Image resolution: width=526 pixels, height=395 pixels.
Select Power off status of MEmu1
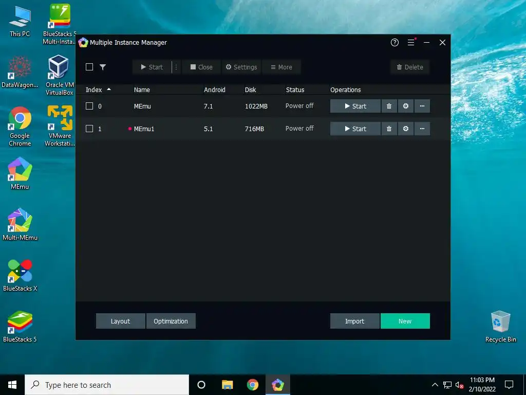299,128
